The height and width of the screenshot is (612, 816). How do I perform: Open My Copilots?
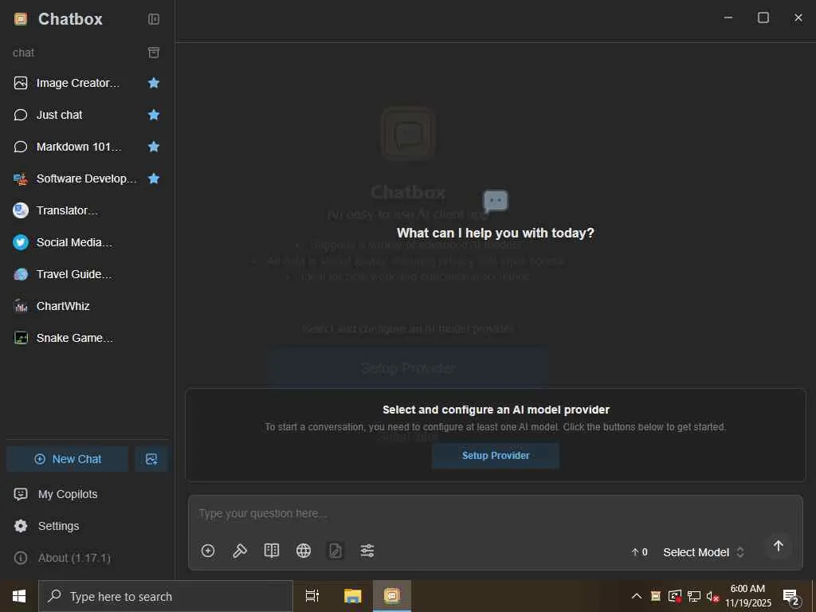[x=86, y=494]
